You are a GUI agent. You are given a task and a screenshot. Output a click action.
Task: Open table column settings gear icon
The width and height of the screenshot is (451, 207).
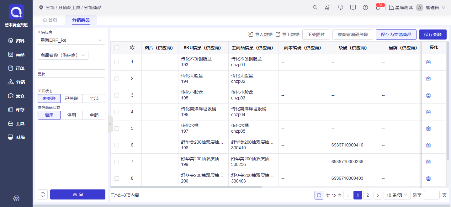tap(132, 47)
